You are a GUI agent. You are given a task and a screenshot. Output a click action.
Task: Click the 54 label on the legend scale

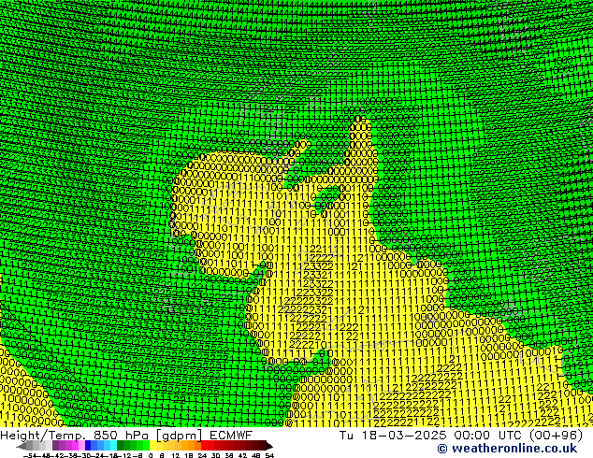269,455
